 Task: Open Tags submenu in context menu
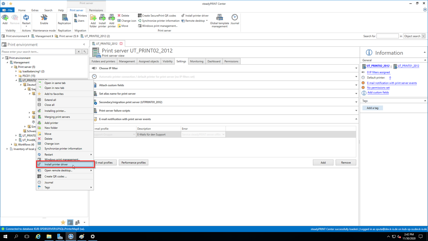coord(65,187)
